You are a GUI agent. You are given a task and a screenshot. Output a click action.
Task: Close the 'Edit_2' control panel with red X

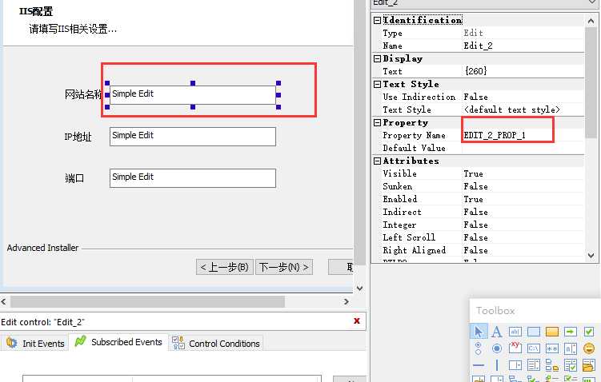356,320
